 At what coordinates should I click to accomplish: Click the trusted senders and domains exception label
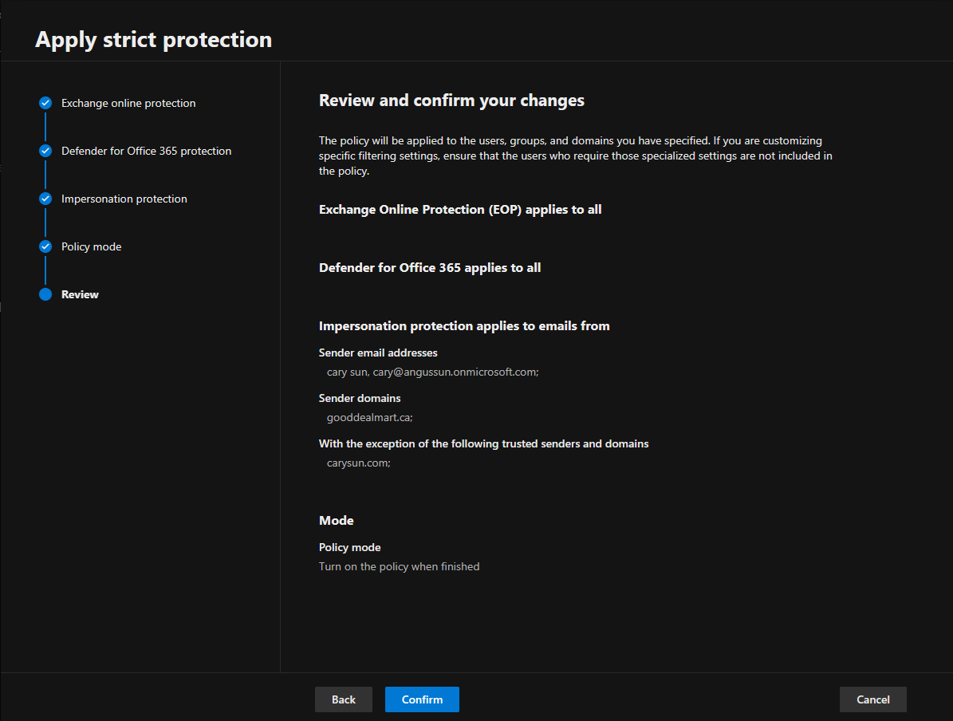tap(484, 443)
